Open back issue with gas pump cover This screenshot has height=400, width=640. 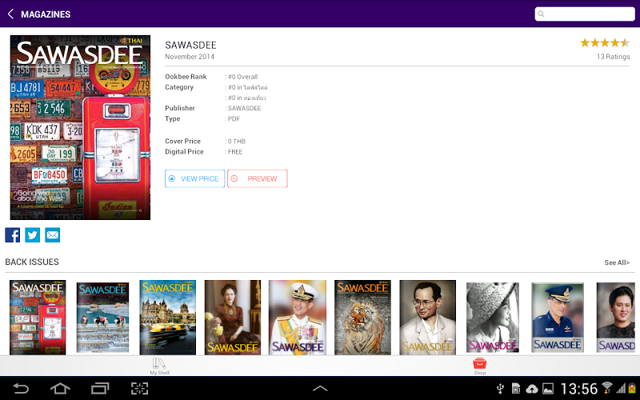pos(38,317)
